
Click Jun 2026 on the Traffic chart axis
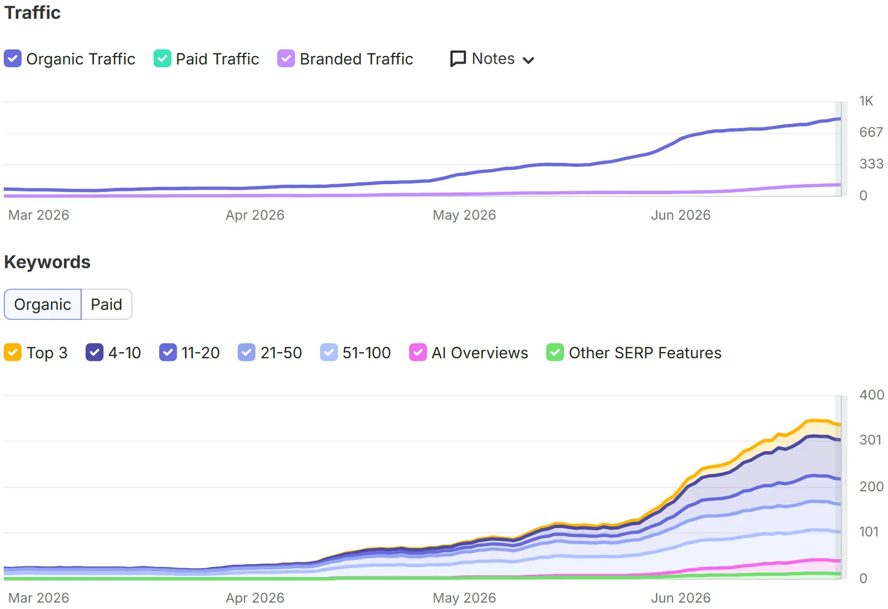tap(681, 215)
